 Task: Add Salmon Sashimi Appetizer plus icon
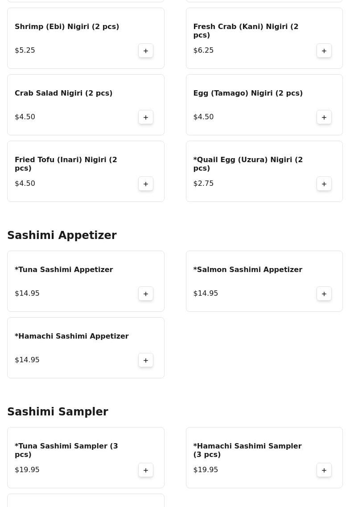[x=324, y=294]
